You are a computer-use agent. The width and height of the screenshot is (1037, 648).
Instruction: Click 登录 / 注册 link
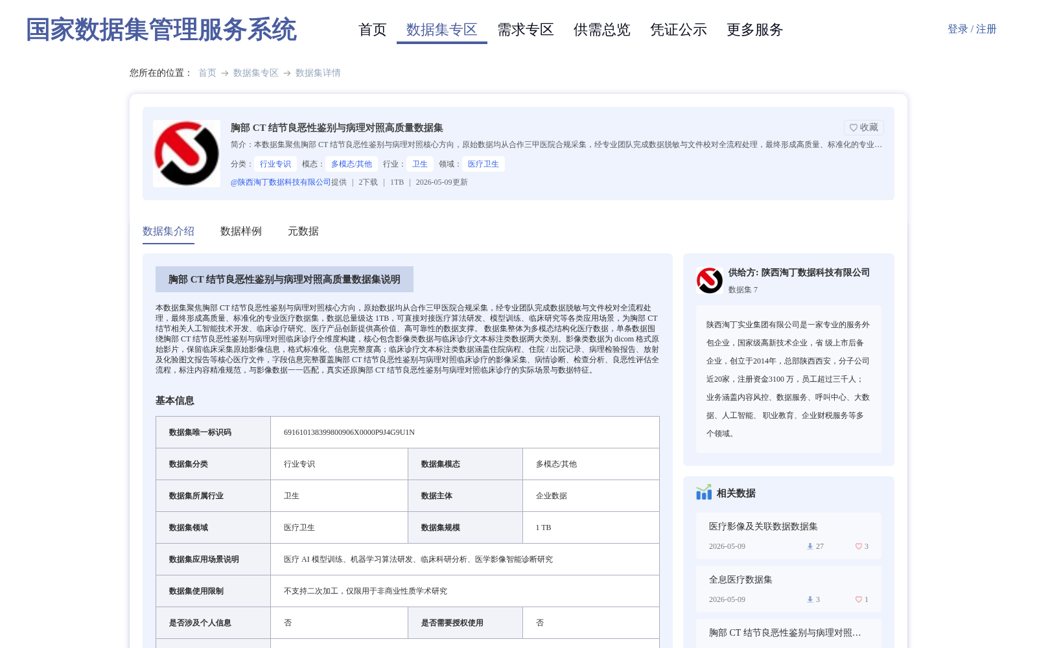972,29
